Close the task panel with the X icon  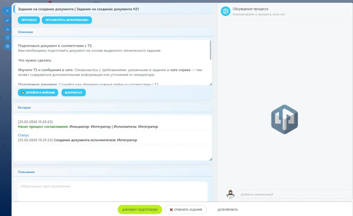point(7,11)
